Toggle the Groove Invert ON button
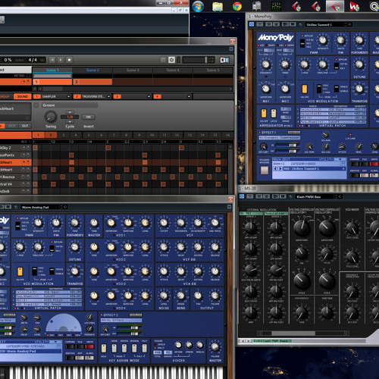The image size is (379, 379). (x=89, y=117)
